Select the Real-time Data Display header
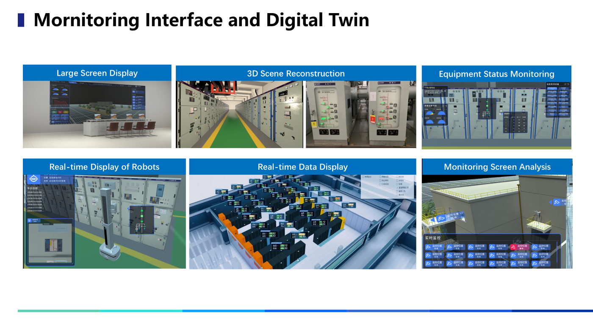The image size is (593, 333). point(302,167)
